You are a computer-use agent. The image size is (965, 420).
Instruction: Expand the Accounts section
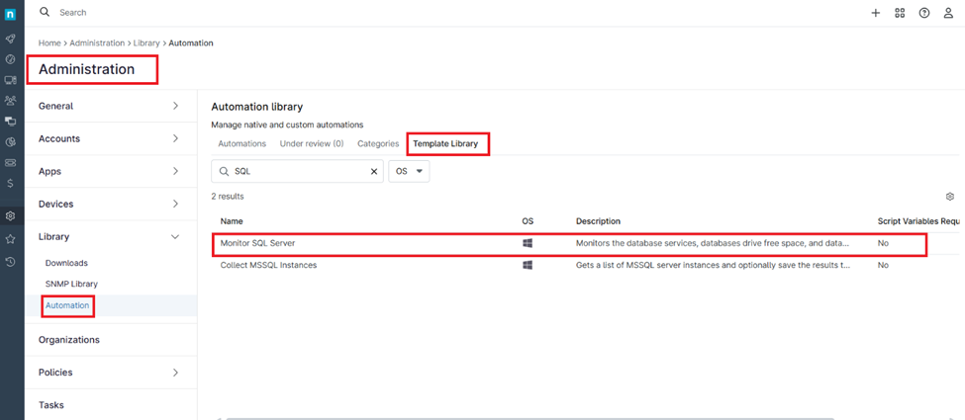click(112, 138)
